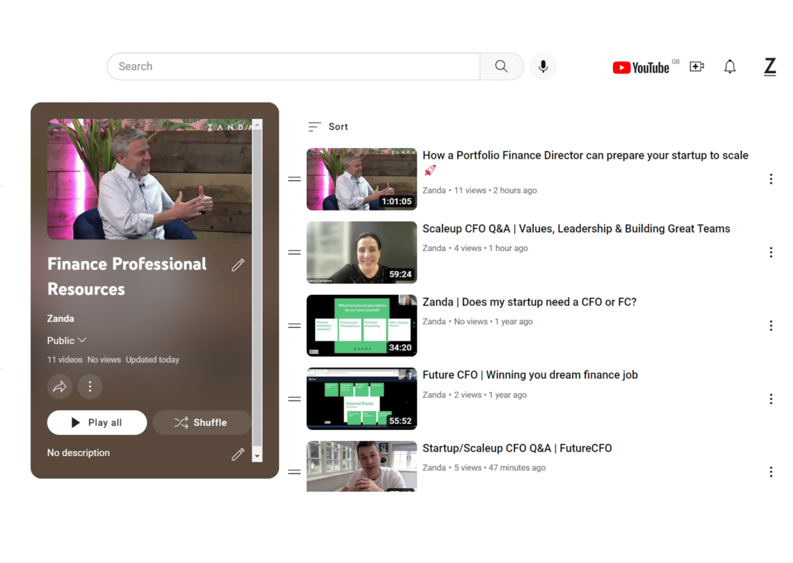The height and width of the screenshot is (563, 793).
Task: Click reorder handle of Scaleup CFO Q&A Values video
Action: (295, 252)
